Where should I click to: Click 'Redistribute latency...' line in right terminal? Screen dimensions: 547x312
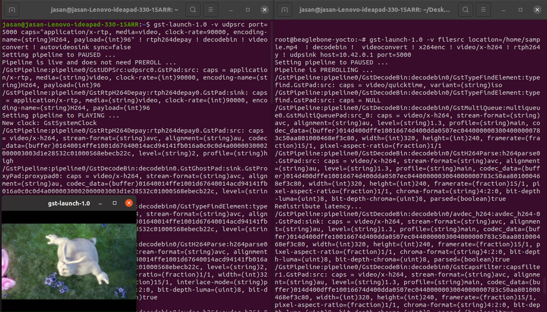(318, 206)
